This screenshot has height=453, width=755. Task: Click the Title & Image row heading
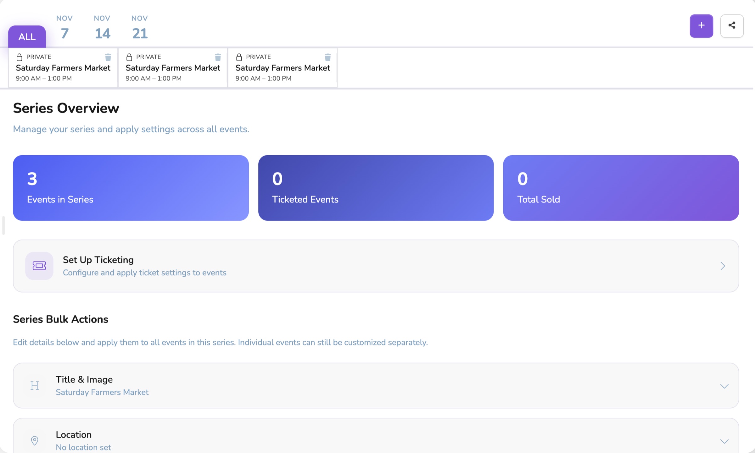(x=84, y=379)
